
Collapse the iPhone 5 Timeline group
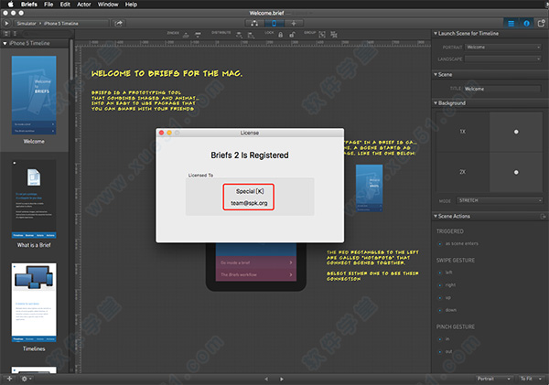5,43
